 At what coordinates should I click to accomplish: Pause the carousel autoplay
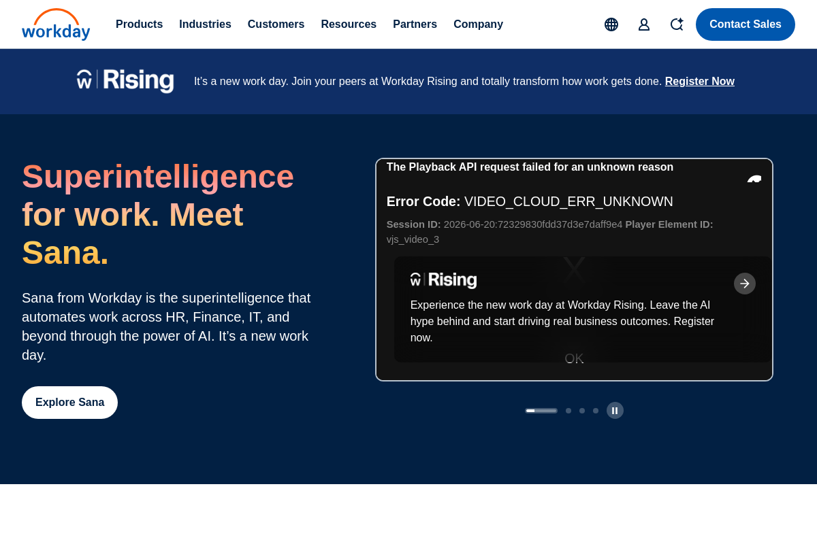pyautogui.click(x=615, y=411)
